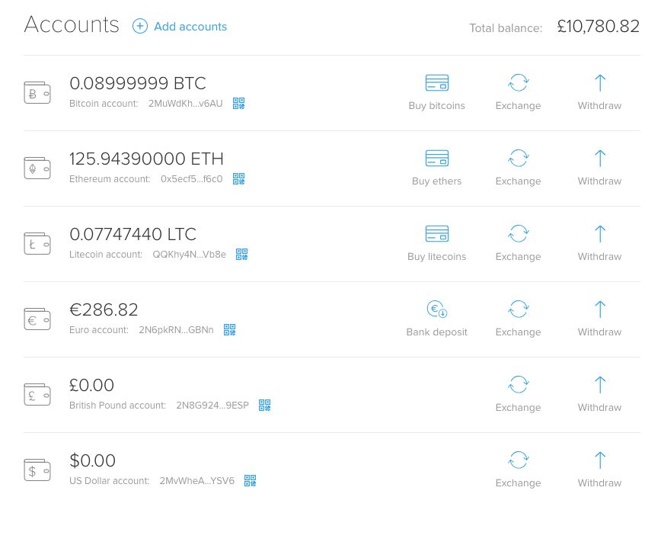Screen dimensions: 661x558
Task: Click the Ethereum wallet icon
Action: 37,168
